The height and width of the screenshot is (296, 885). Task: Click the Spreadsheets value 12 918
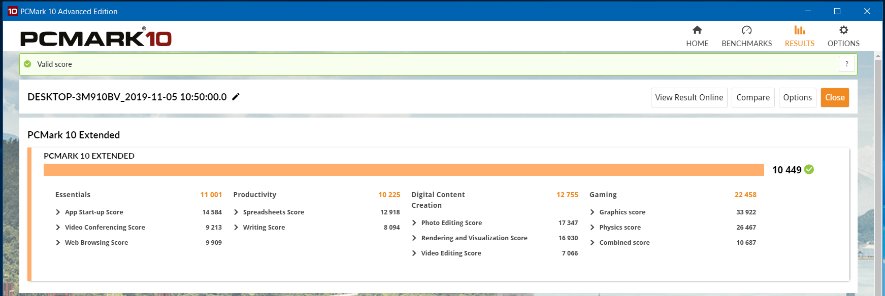click(390, 212)
